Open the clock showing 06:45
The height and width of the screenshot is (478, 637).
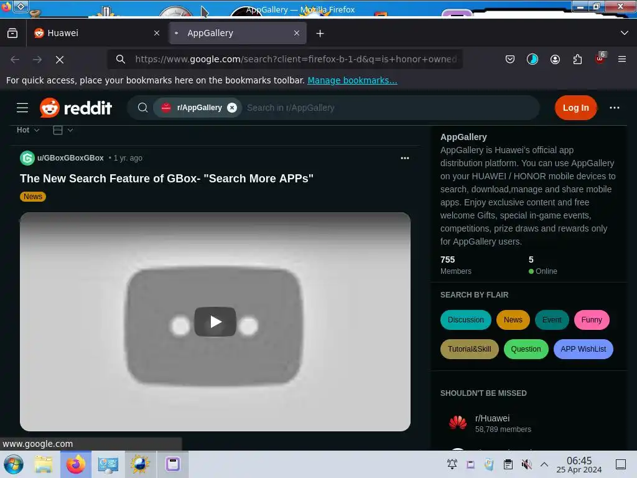[x=579, y=464]
